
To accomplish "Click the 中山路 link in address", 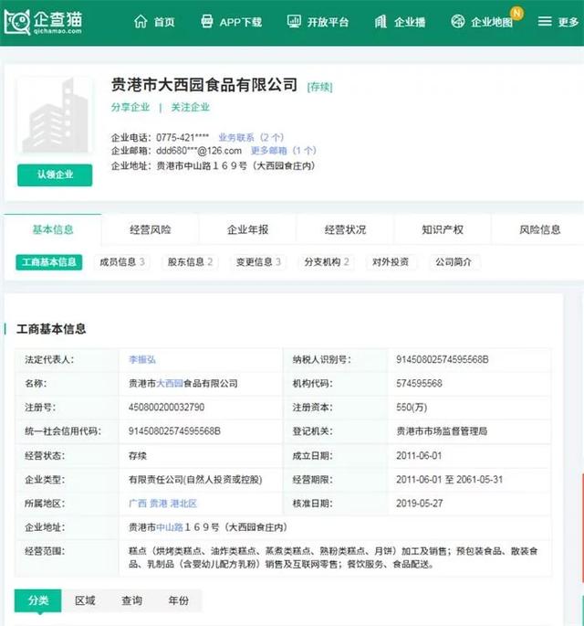I will click(x=170, y=527).
